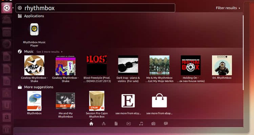
Task: Open the Ubuntu Dash home button
Action: 7,8
